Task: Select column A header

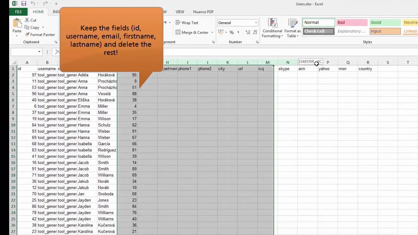Action: click(x=27, y=62)
